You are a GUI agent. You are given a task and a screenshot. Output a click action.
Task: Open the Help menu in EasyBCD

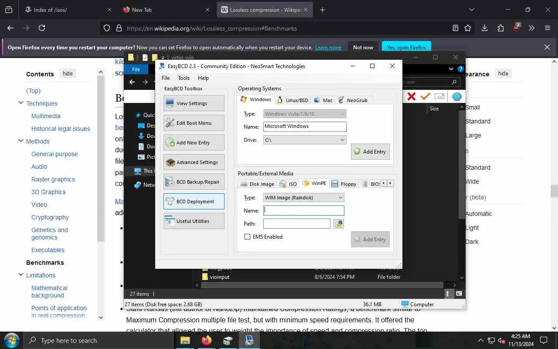click(x=203, y=78)
